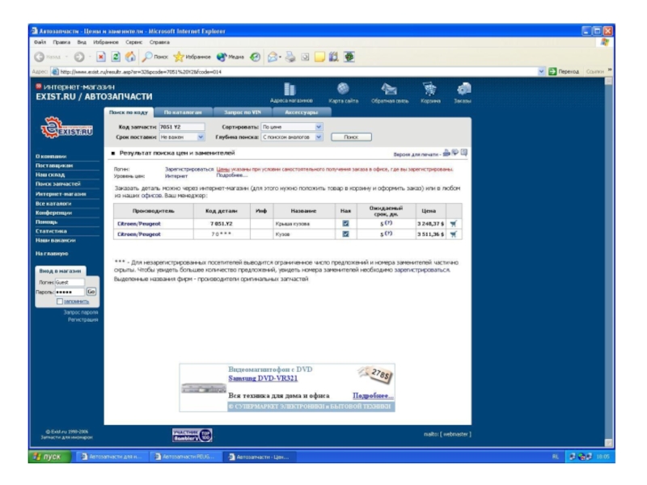Open the browser History clock icon
647x485 pixels.
coord(256,57)
